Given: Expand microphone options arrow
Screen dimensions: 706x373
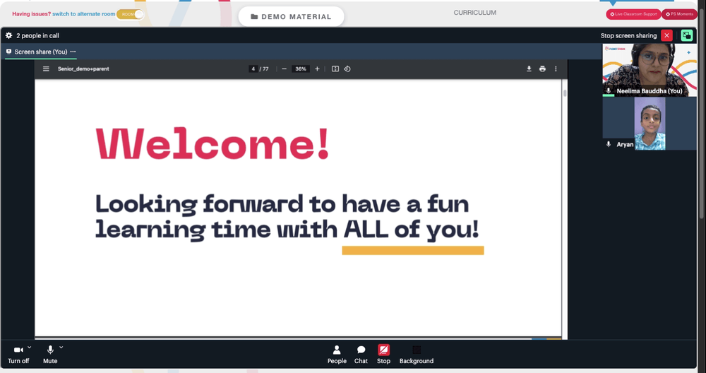Looking at the screenshot, I should pos(61,348).
